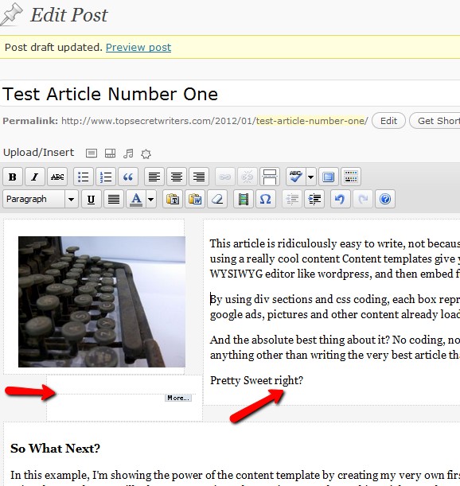This screenshot has height=486, width=460.
Task: Select the typewriter image in editor
Action: pyautogui.click(x=102, y=301)
